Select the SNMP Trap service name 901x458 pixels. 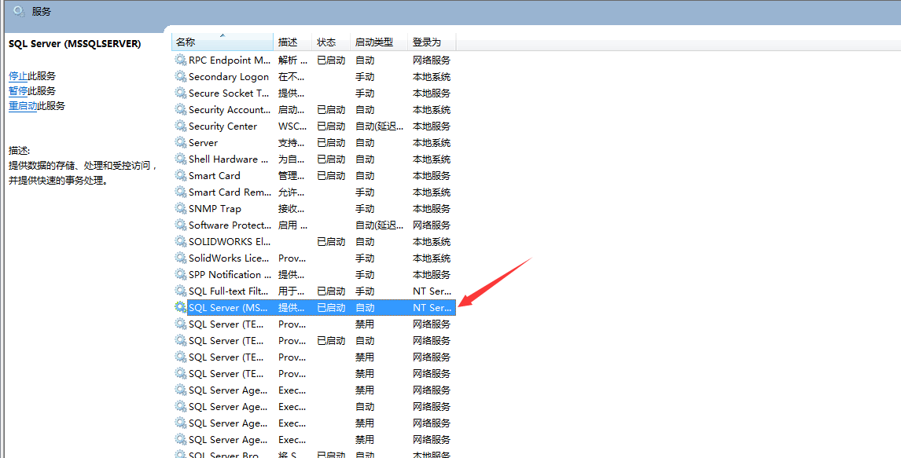click(215, 209)
